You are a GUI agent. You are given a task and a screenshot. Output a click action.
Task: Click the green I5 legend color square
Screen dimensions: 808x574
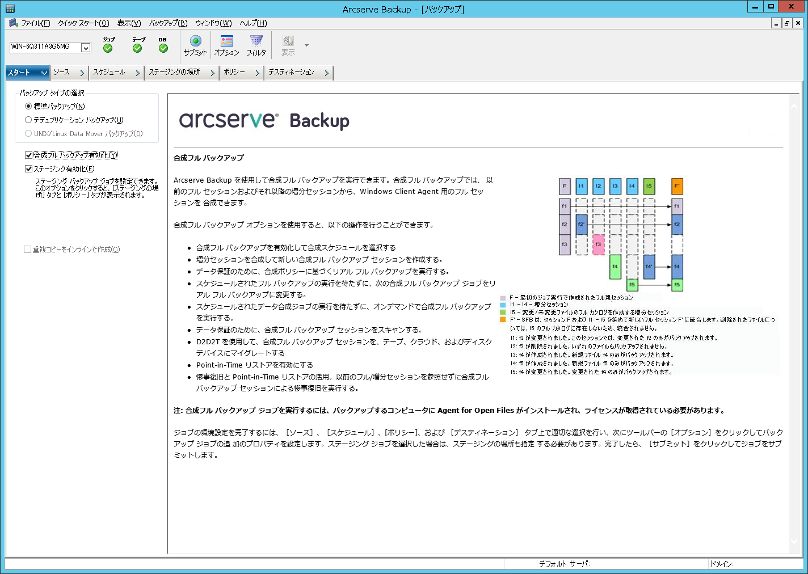[503, 313]
